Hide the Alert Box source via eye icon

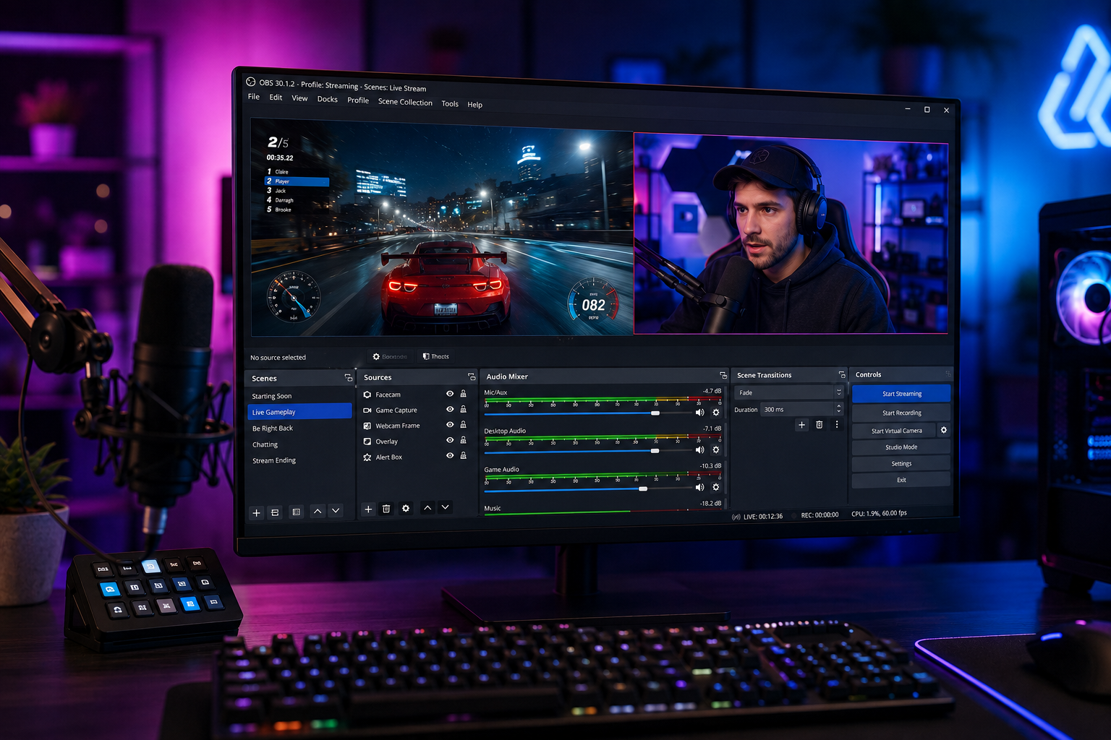tap(450, 455)
